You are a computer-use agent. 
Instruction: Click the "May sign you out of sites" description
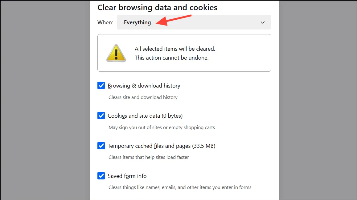coord(162,127)
